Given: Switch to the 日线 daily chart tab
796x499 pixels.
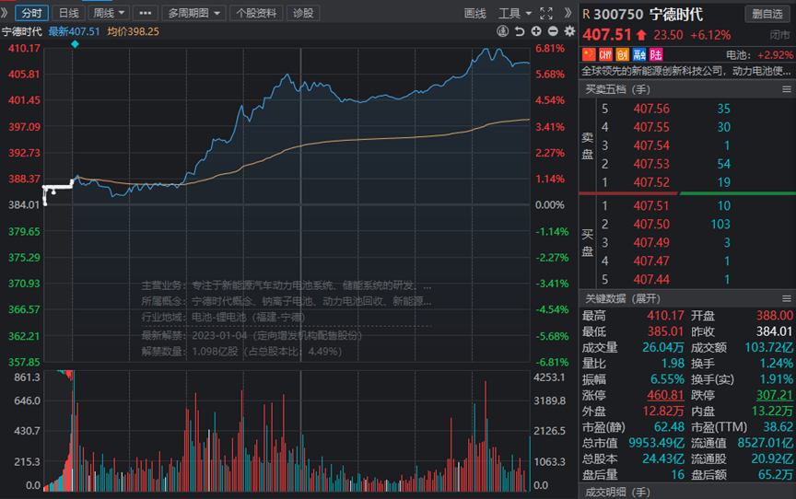Looking at the screenshot, I should click(68, 13).
